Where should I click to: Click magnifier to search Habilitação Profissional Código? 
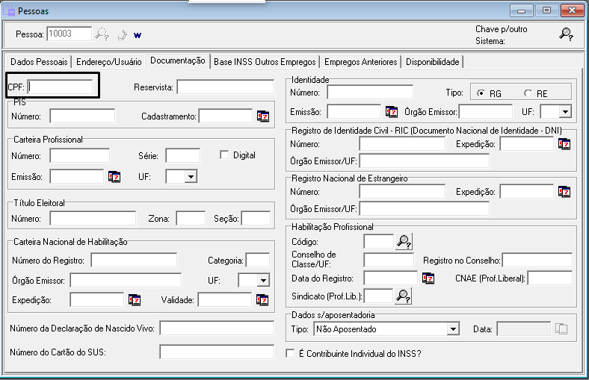pos(404,241)
